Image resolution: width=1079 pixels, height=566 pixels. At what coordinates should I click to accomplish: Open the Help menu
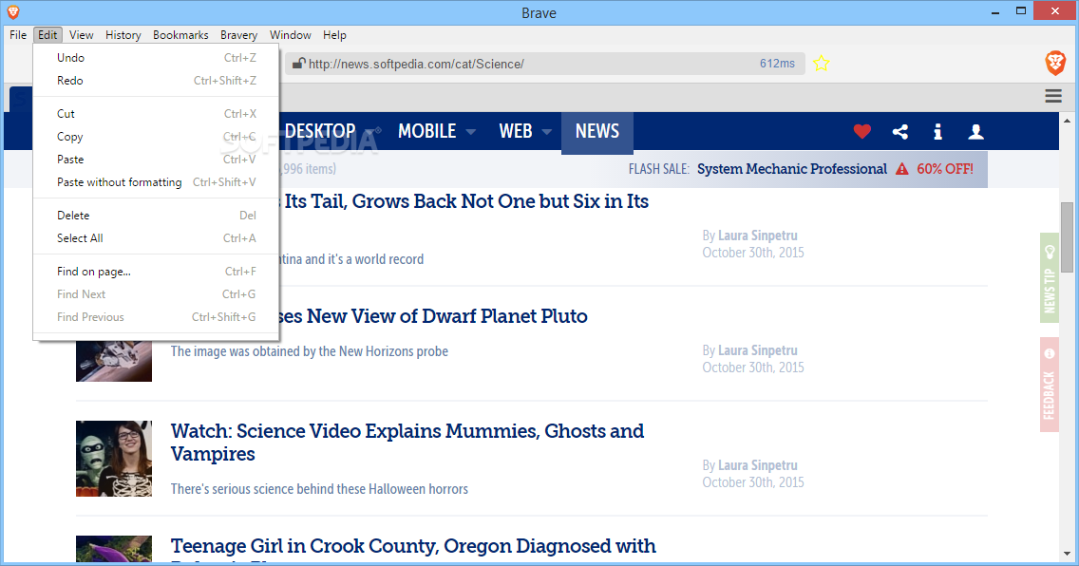point(334,34)
